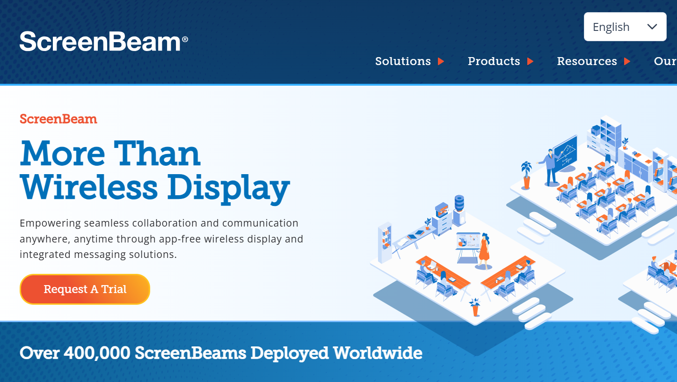Click the ScreenBeam logo in the header
Viewport: 677px width, 382px height.
104,42
